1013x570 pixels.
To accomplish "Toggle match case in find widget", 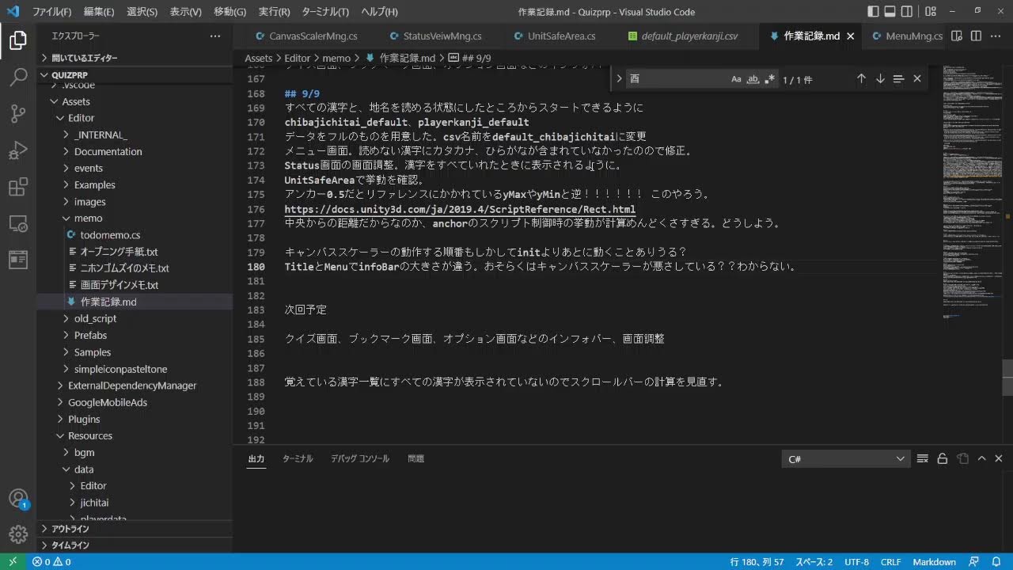I will coord(736,79).
